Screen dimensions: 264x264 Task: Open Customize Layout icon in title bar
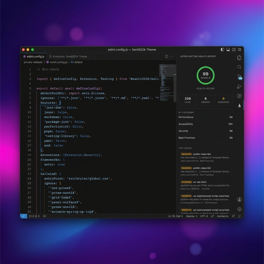(240, 49)
